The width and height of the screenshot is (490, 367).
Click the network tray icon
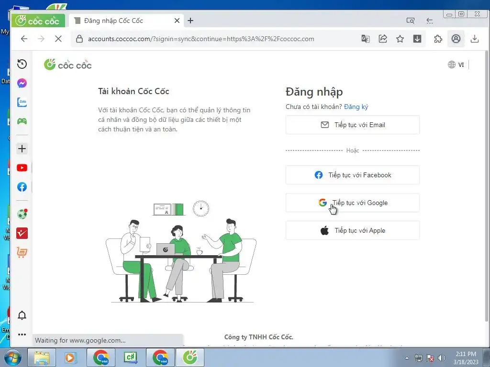(418, 358)
